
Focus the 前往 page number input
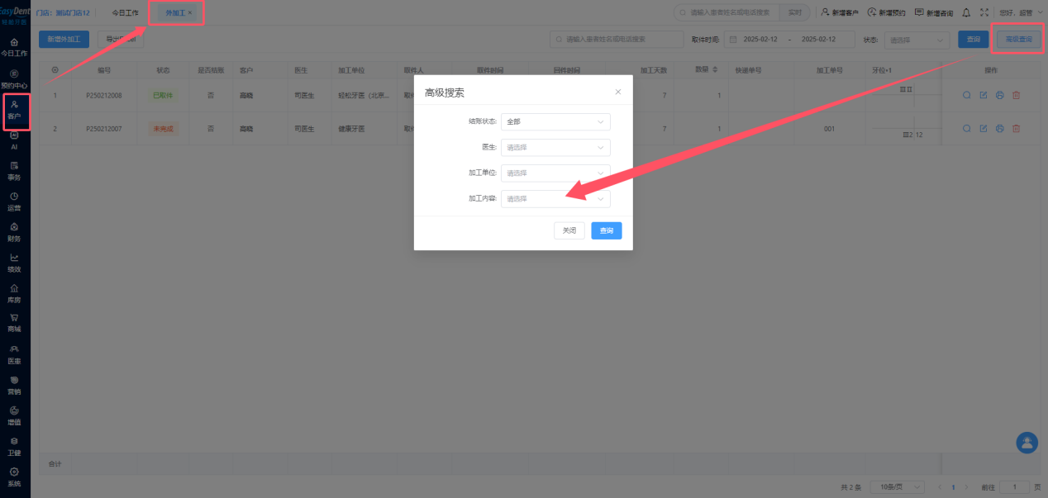click(1015, 487)
